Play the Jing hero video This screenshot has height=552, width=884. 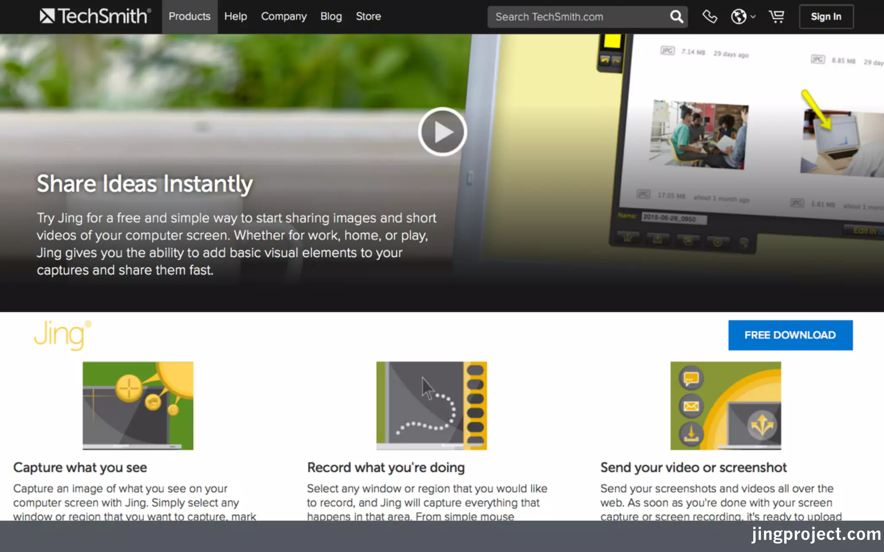[x=442, y=132]
